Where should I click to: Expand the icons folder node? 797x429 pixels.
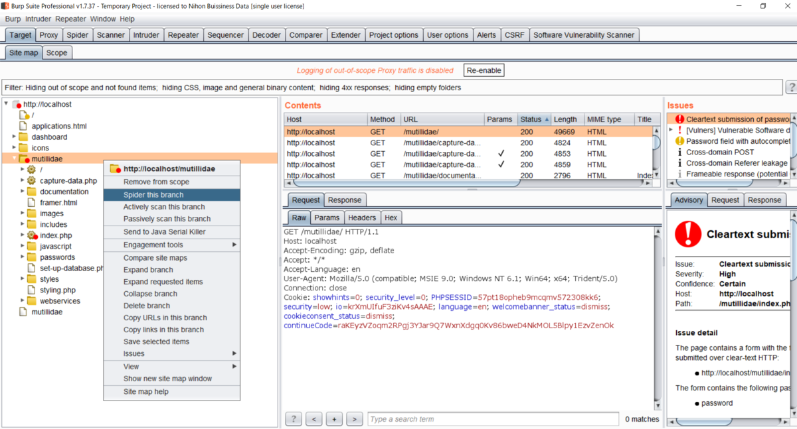tap(14, 148)
